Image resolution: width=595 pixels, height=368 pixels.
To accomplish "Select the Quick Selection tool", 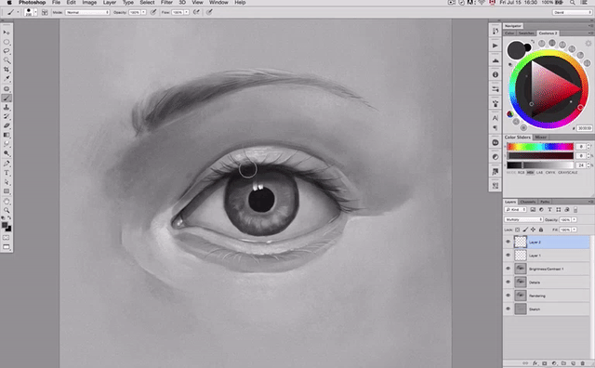I will click(x=7, y=60).
